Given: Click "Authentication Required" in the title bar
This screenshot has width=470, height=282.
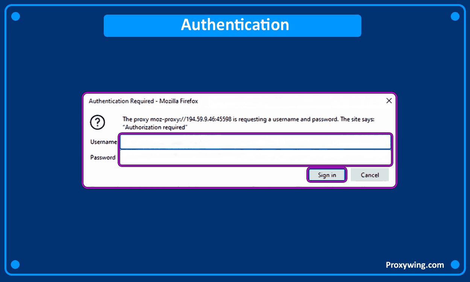Looking at the screenshot, I should (121, 101).
